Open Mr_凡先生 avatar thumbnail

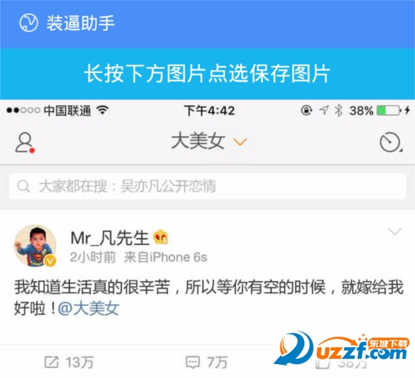(x=35, y=246)
